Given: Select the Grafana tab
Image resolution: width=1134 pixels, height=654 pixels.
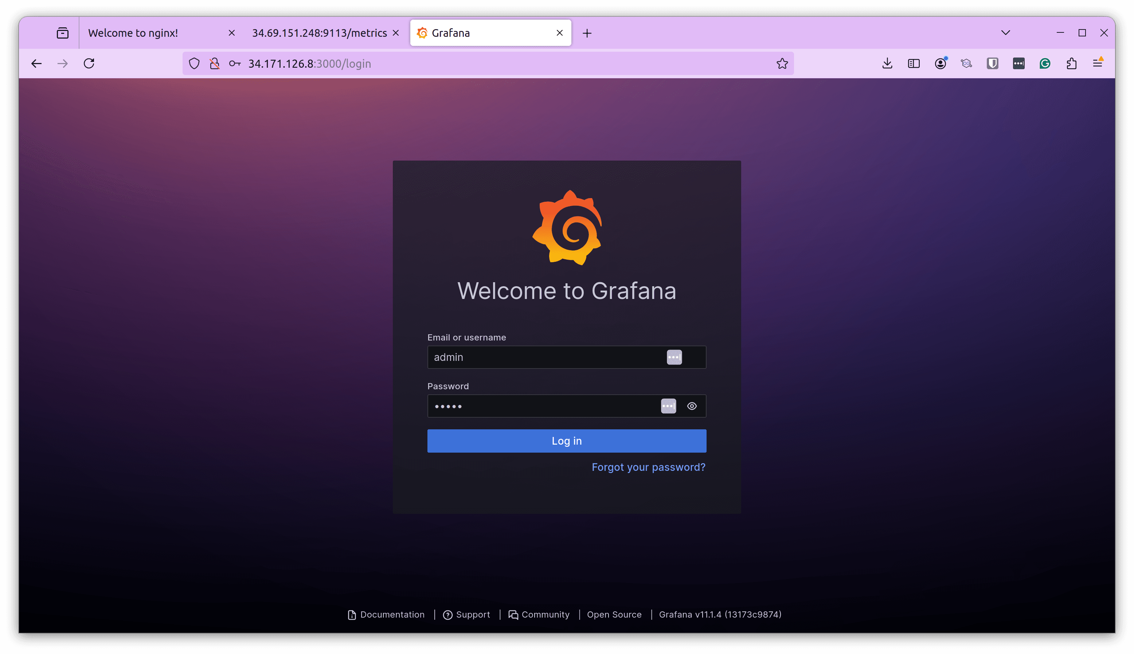Looking at the screenshot, I should [490, 33].
